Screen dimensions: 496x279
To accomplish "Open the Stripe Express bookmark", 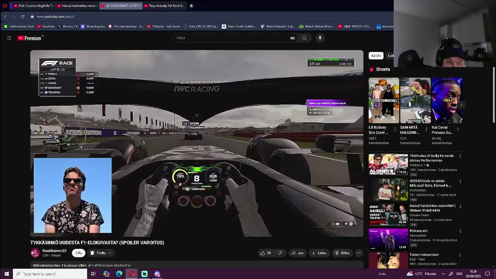I will [x=93, y=26].
